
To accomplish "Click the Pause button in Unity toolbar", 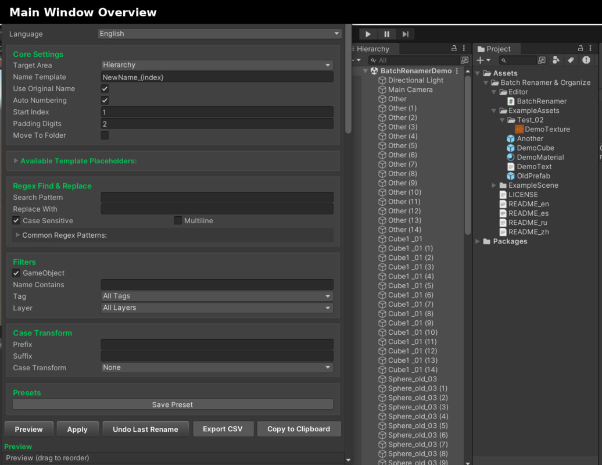I will 386,34.
